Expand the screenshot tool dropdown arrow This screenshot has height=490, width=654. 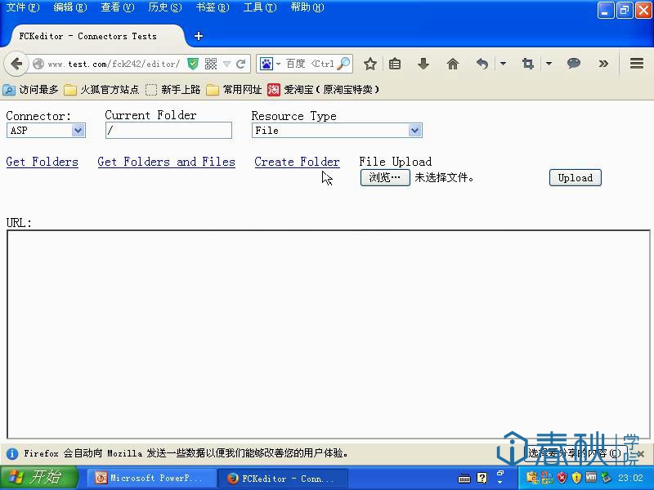[549, 64]
